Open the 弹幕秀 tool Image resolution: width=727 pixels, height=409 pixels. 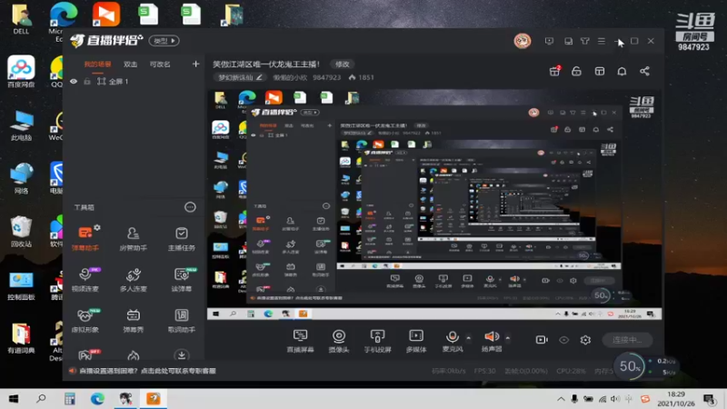[x=133, y=320]
